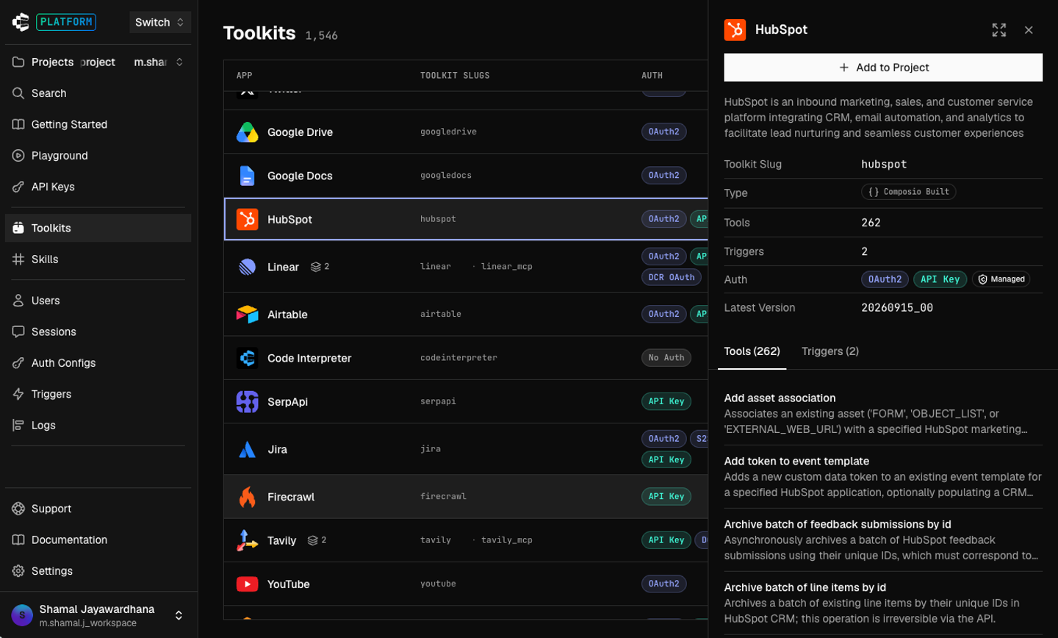Close the HubSpot details panel
Viewport: 1058px width, 638px height.
coord(1029,30)
